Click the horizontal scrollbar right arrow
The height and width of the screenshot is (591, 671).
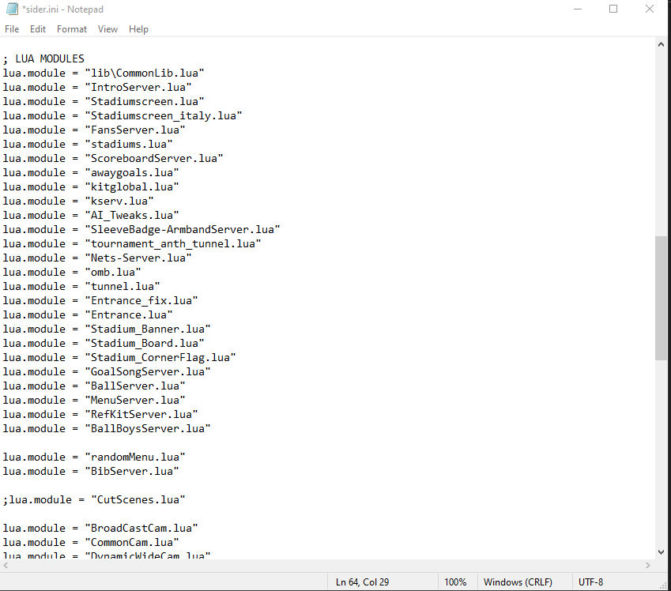(648, 565)
